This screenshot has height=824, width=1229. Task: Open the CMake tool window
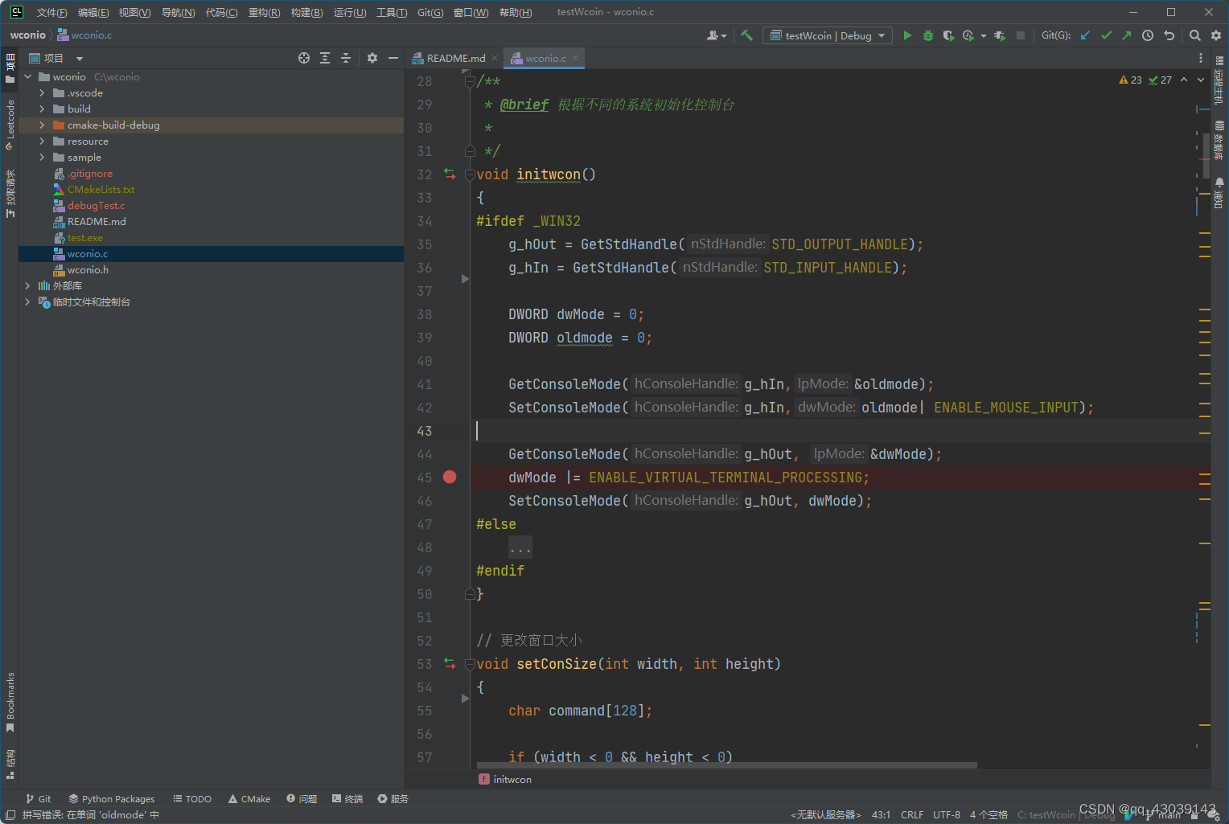249,799
